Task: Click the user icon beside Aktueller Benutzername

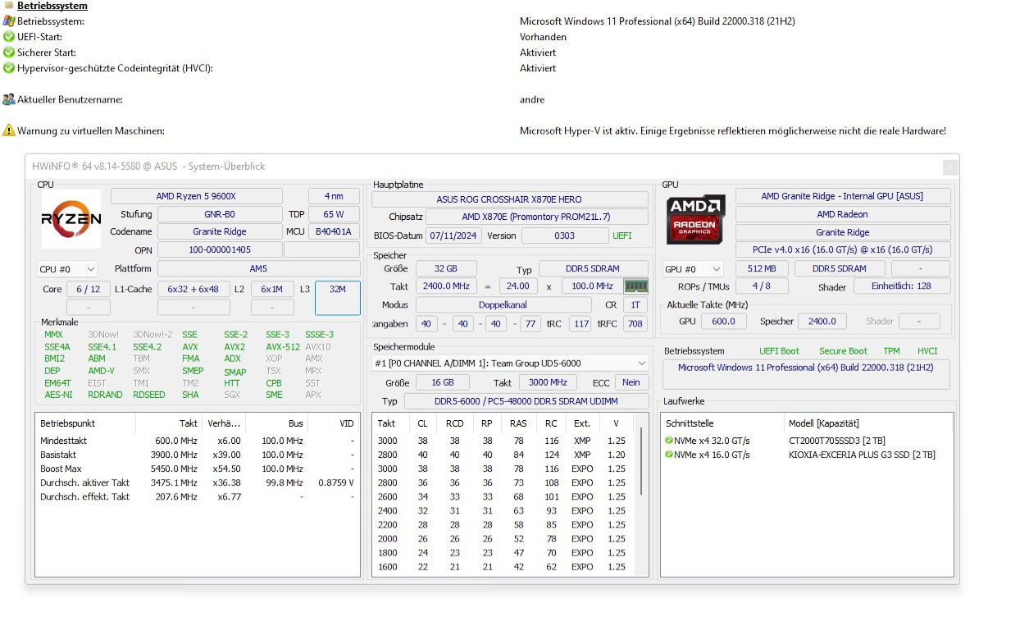Action: click(x=9, y=99)
